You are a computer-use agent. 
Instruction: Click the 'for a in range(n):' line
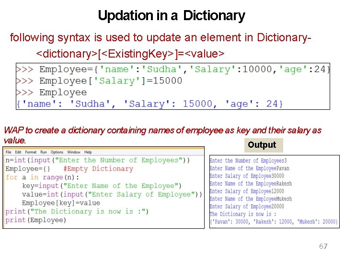coord(42,177)
